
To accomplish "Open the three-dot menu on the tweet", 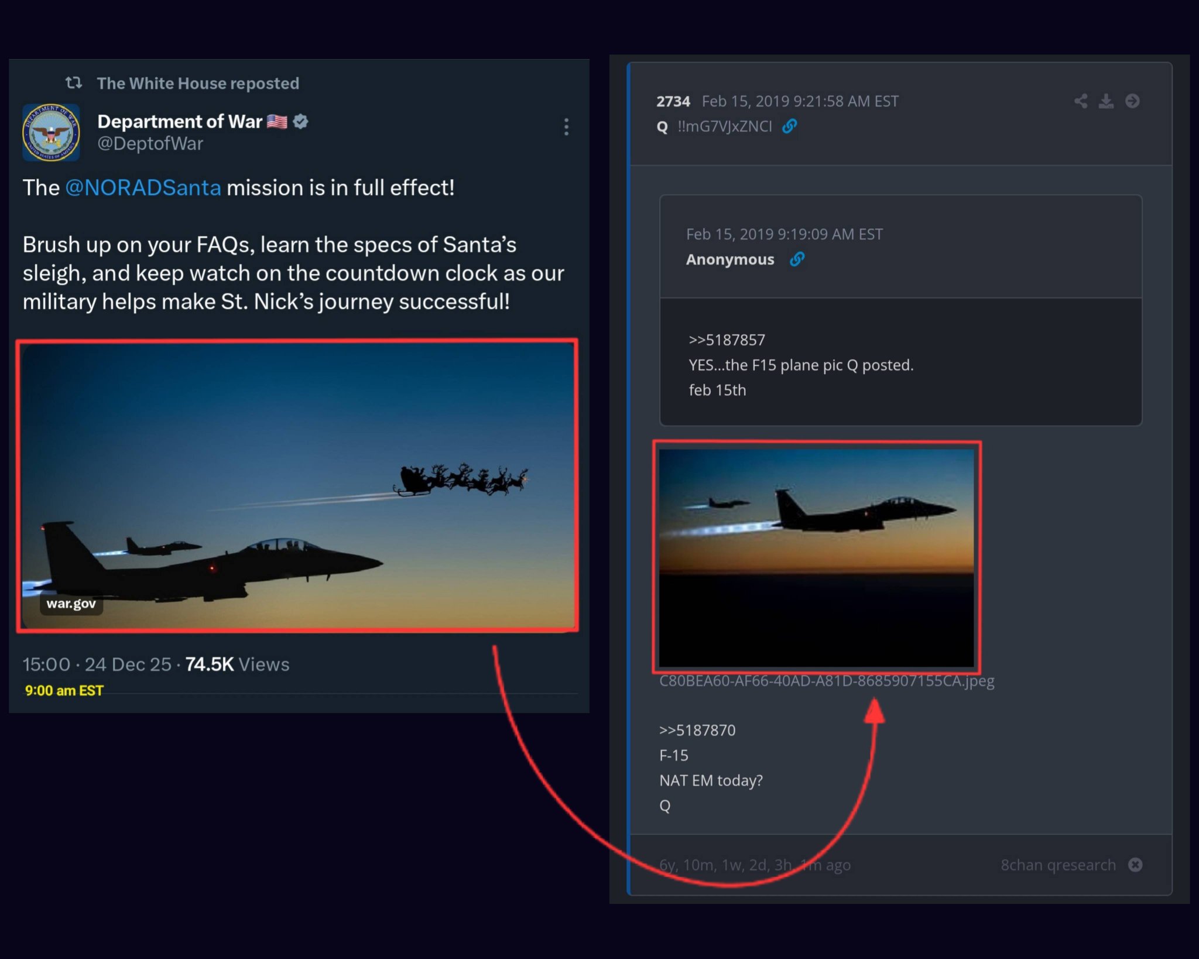I will coord(566,126).
